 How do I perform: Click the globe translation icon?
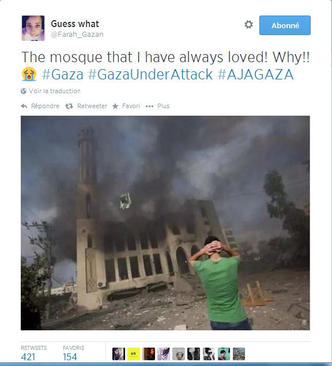click(24, 91)
